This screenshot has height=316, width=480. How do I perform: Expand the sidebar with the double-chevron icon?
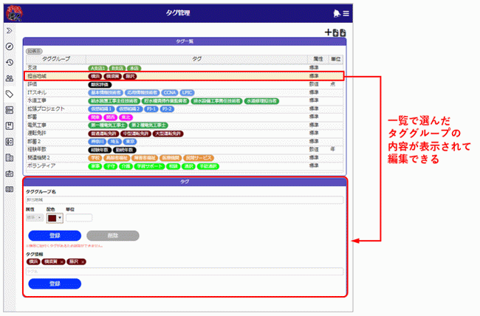point(10,31)
